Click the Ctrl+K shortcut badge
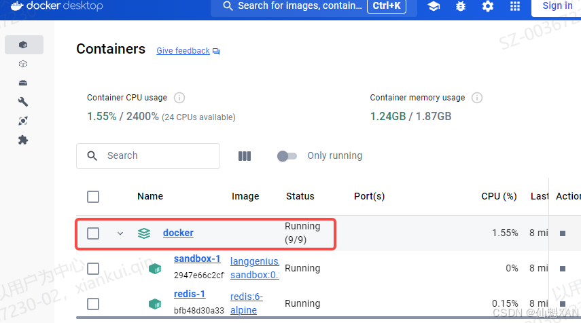 pos(387,6)
